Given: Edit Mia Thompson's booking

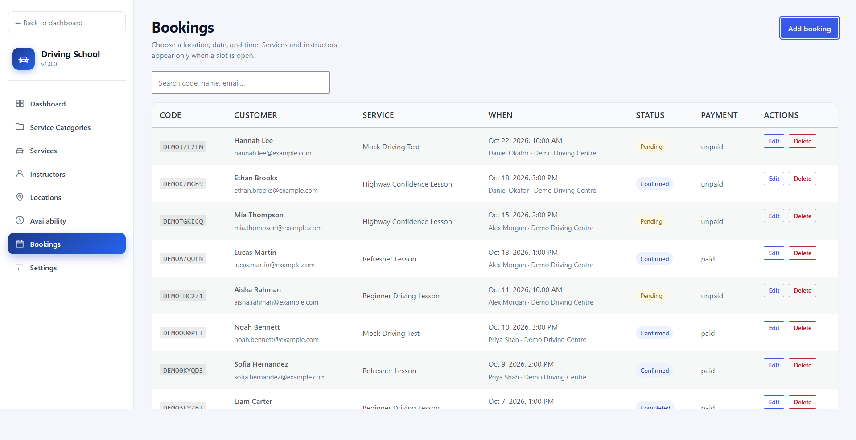Looking at the screenshot, I should click(x=774, y=216).
